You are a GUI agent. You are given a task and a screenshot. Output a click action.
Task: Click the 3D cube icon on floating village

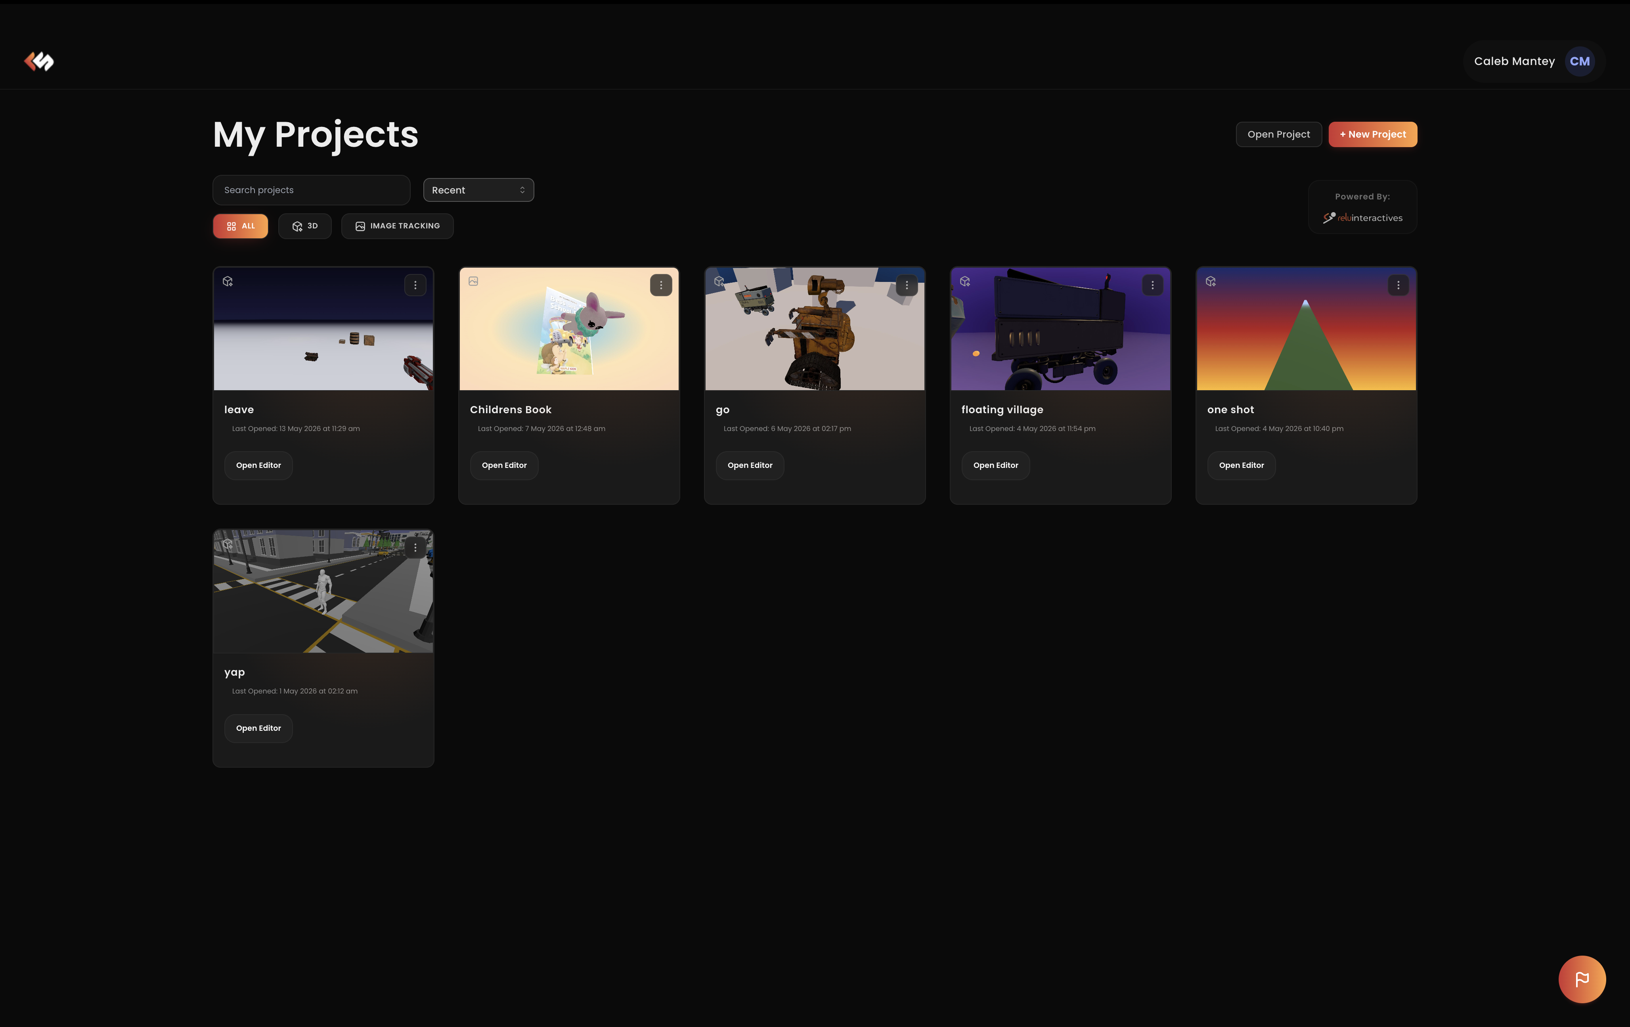point(965,282)
